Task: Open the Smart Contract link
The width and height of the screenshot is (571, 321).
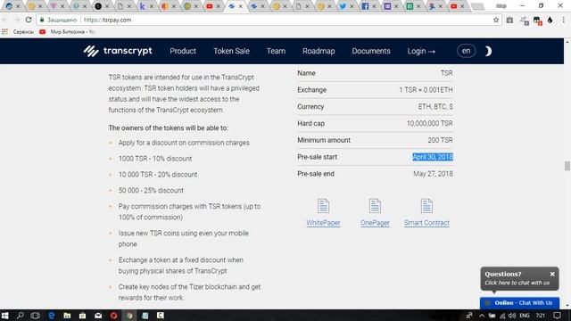Action: tap(426, 223)
